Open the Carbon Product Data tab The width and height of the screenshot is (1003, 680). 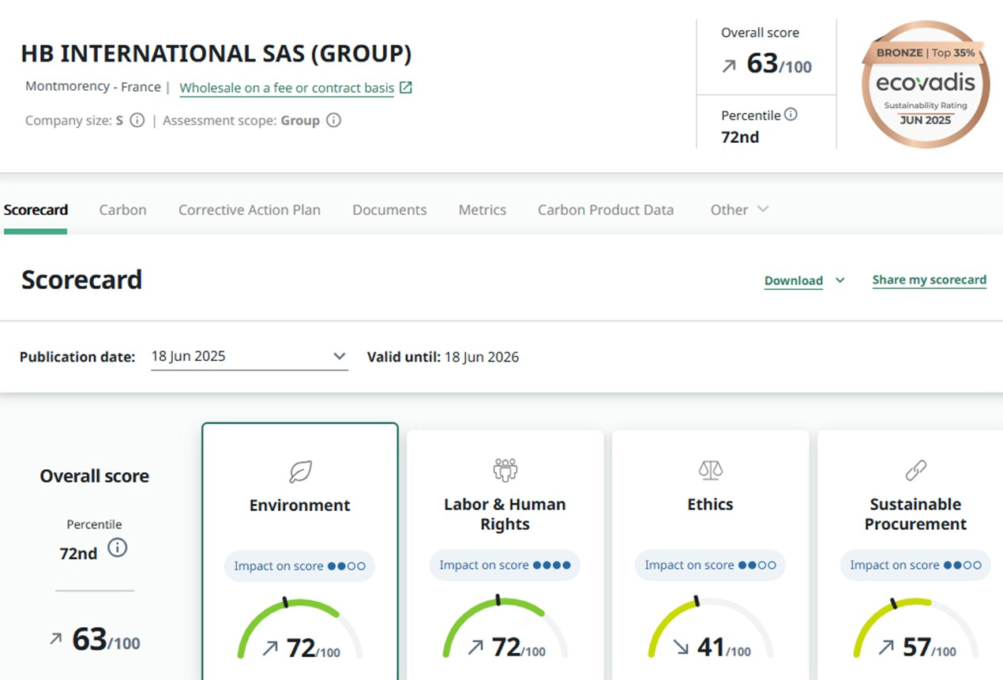[606, 210]
